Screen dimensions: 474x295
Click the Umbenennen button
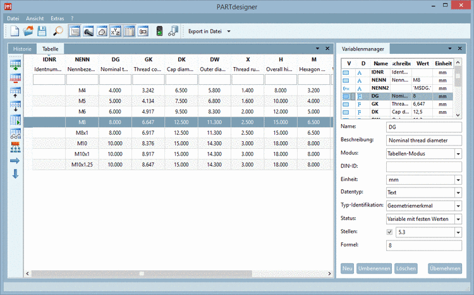pyautogui.click(x=374, y=268)
